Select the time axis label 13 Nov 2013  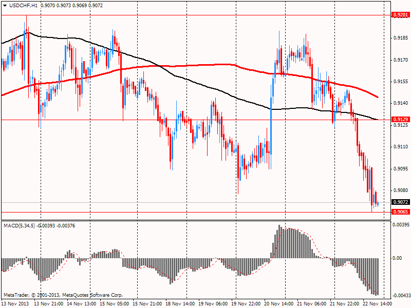coord(15,304)
